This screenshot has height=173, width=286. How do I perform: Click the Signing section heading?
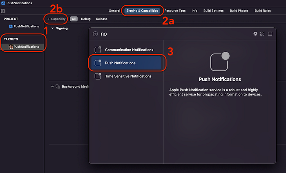point(62,28)
